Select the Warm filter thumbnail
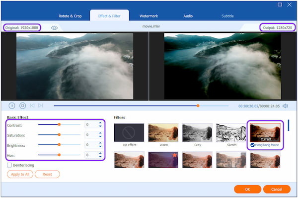This screenshot has width=298, height=198. click(163, 133)
